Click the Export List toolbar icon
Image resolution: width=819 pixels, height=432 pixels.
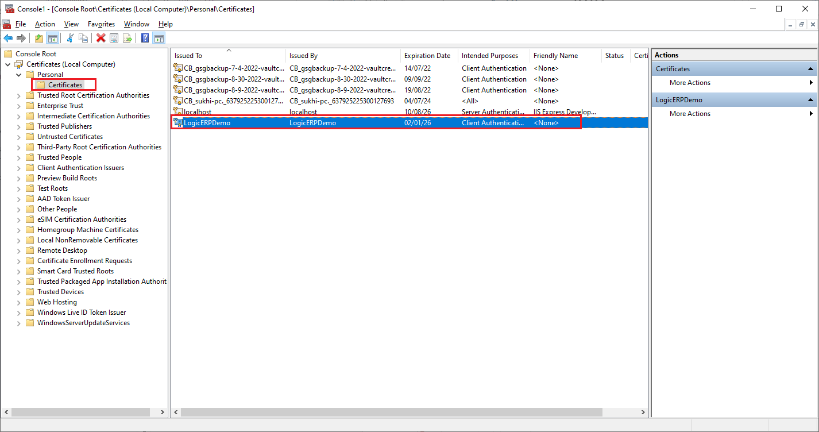tap(128, 38)
